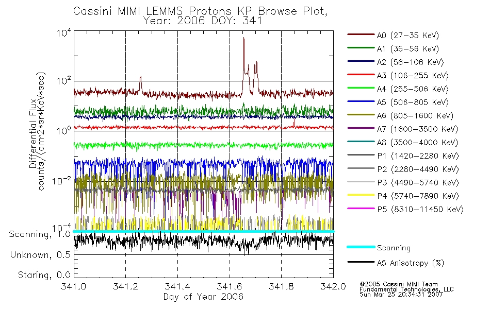Image resolution: width=490 pixels, height=309 pixels.
Task: Click the blue A5 legend line
Action: click(361, 101)
